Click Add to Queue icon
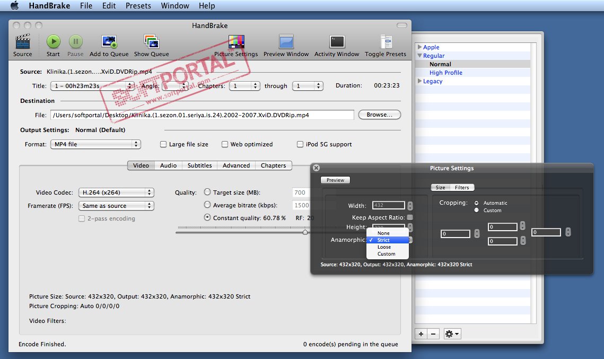 pos(109,41)
